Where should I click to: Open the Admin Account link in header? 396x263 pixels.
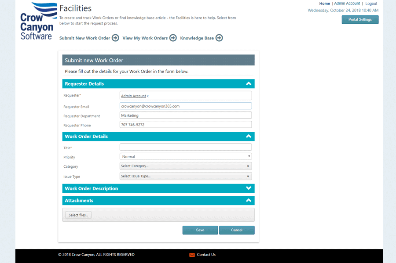(x=347, y=3)
